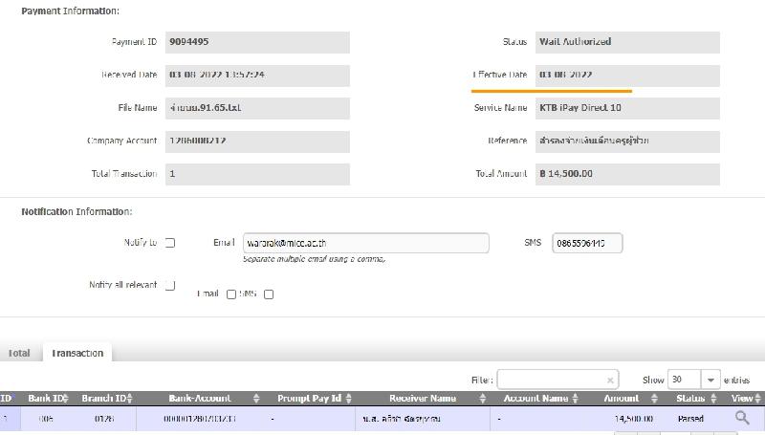Click into the Filter text box
Viewport: 765px width, 435px height.
(550, 380)
